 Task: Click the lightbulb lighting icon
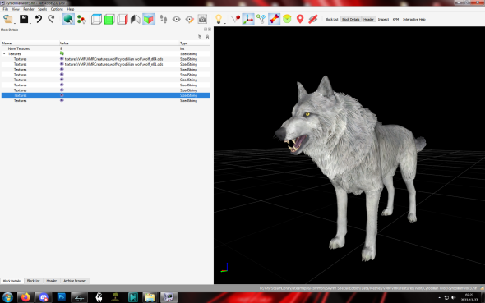pos(219,19)
